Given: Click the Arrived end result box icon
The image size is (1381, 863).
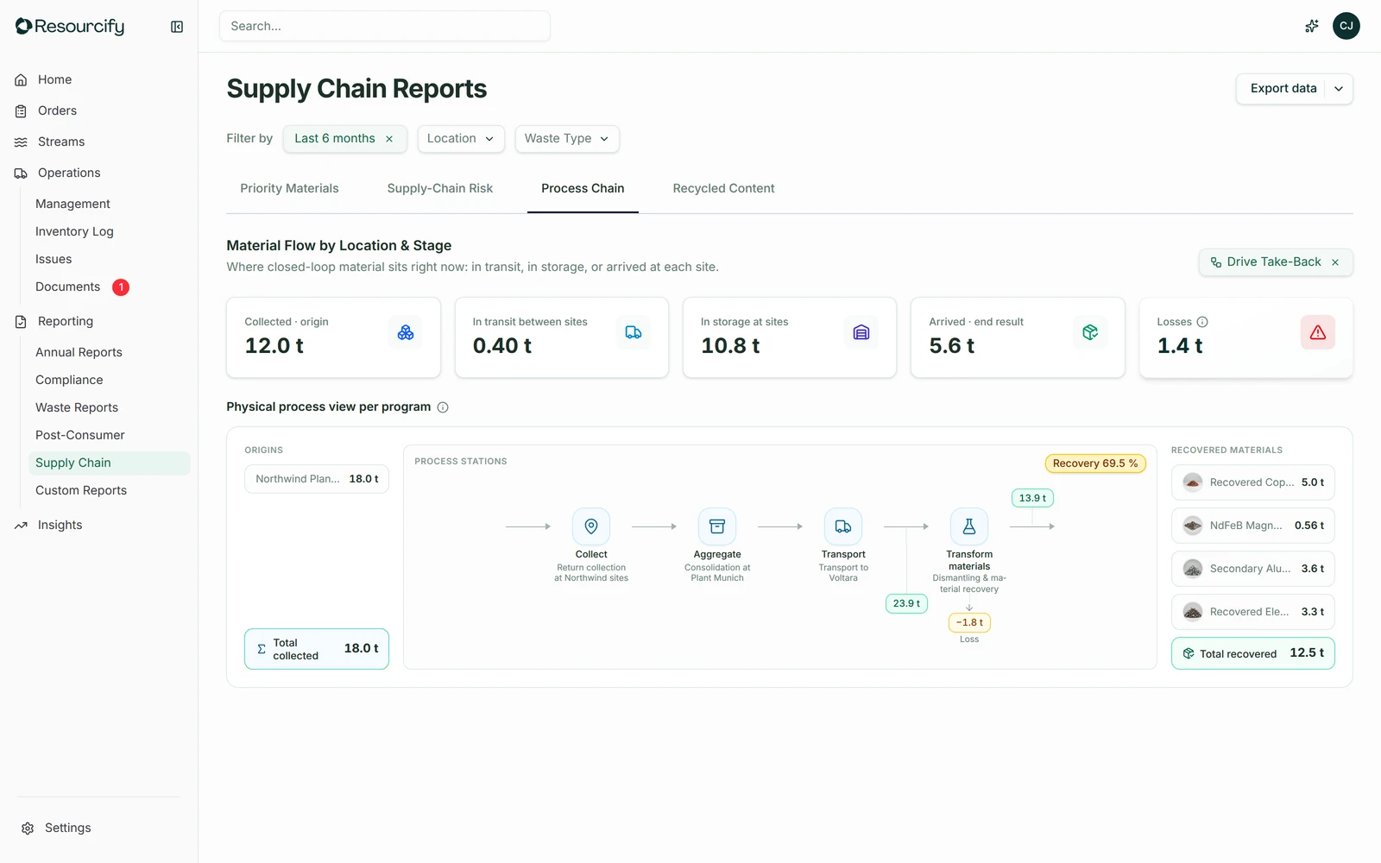Looking at the screenshot, I should [1090, 332].
